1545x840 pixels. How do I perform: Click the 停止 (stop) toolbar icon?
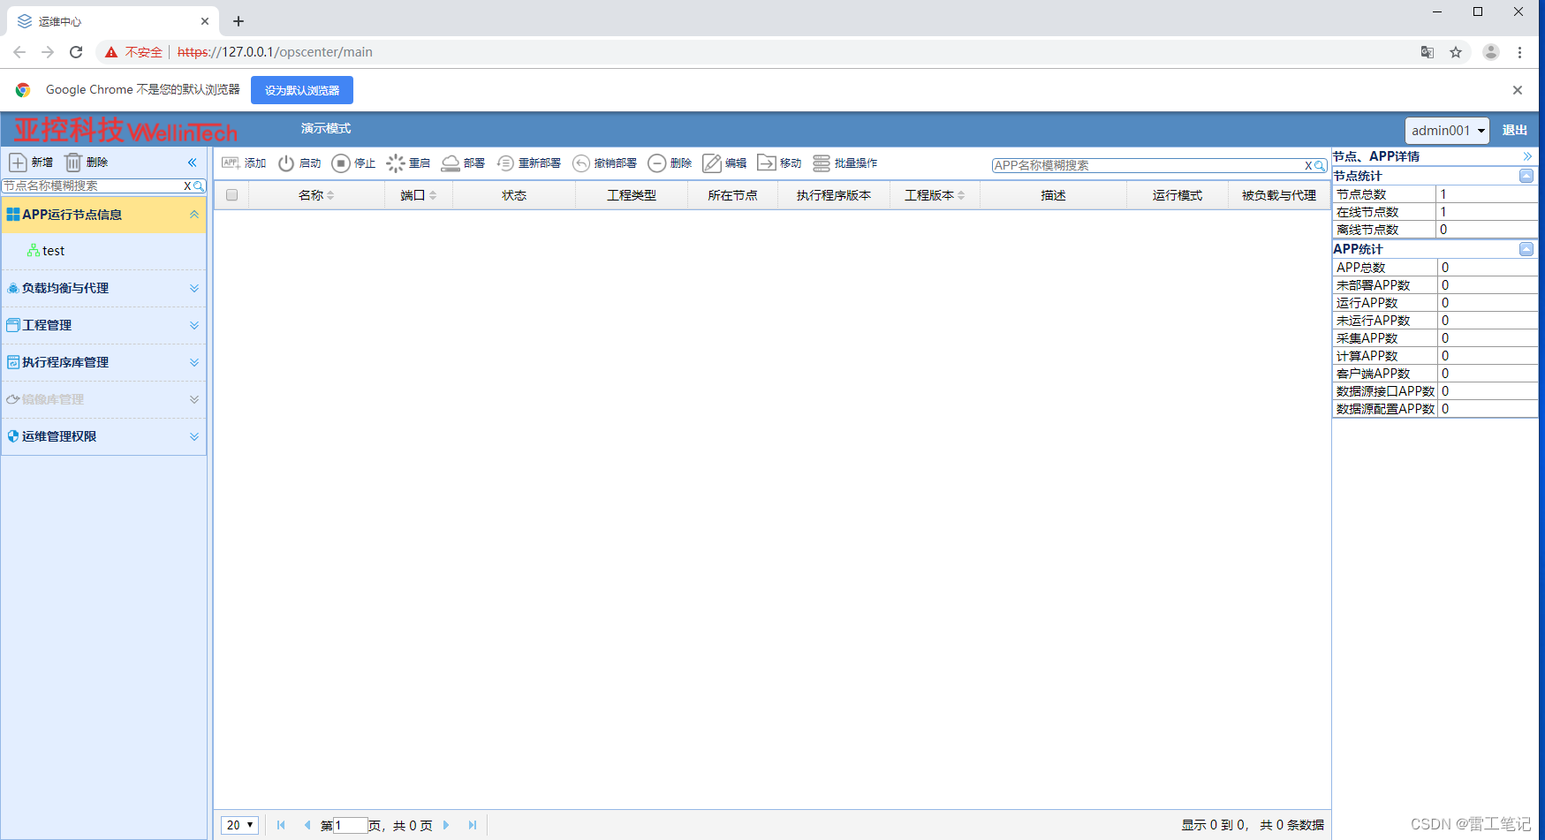click(341, 163)
